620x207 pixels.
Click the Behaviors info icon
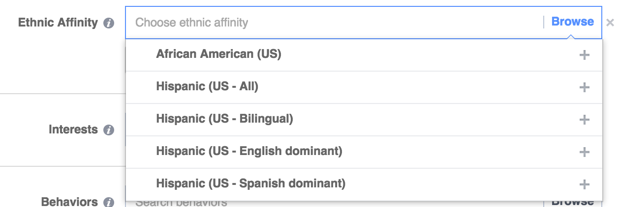(x=109, y=202)
